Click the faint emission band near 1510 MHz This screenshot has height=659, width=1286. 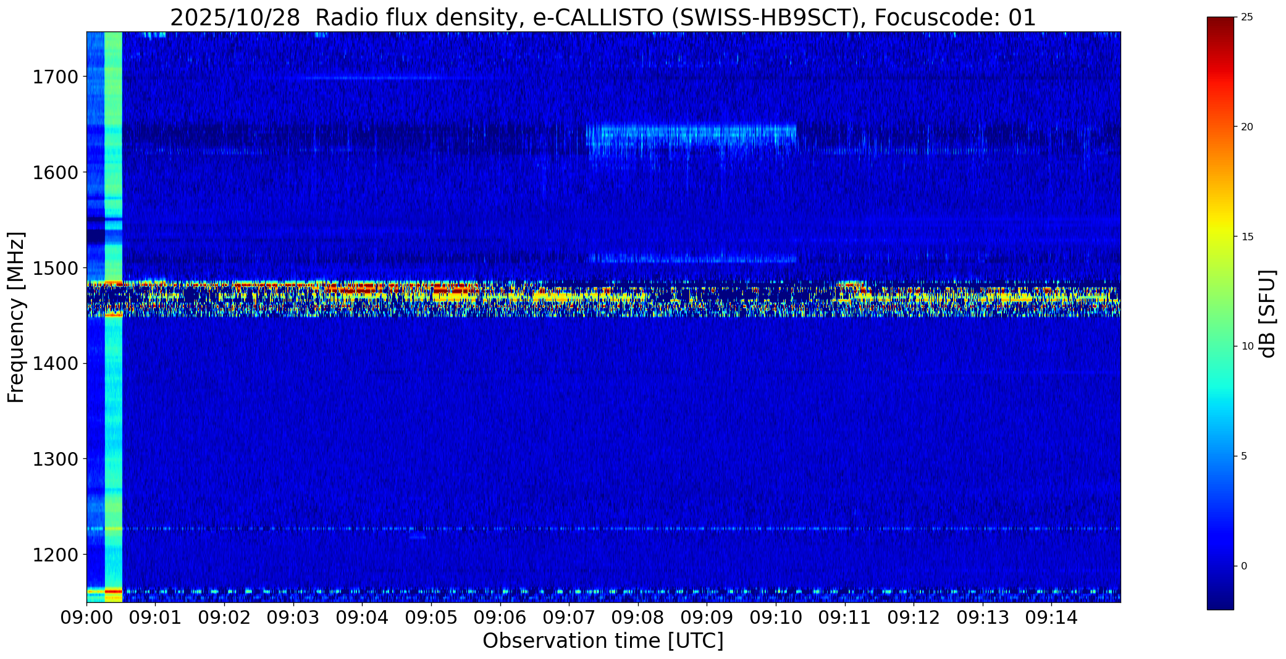pyautogui.click(x=693, y=258)
